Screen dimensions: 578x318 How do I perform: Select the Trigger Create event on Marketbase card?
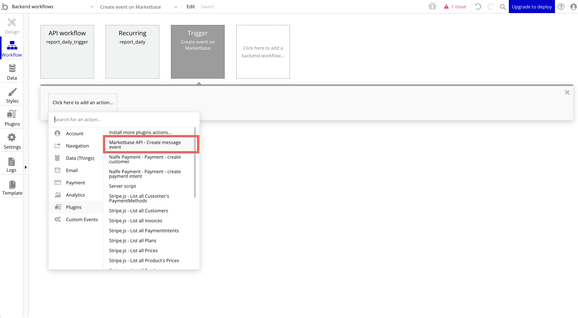198,52
